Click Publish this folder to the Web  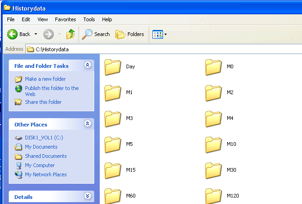[52, 91]
